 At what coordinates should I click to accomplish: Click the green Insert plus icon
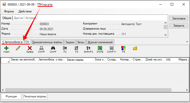(6, 48)
